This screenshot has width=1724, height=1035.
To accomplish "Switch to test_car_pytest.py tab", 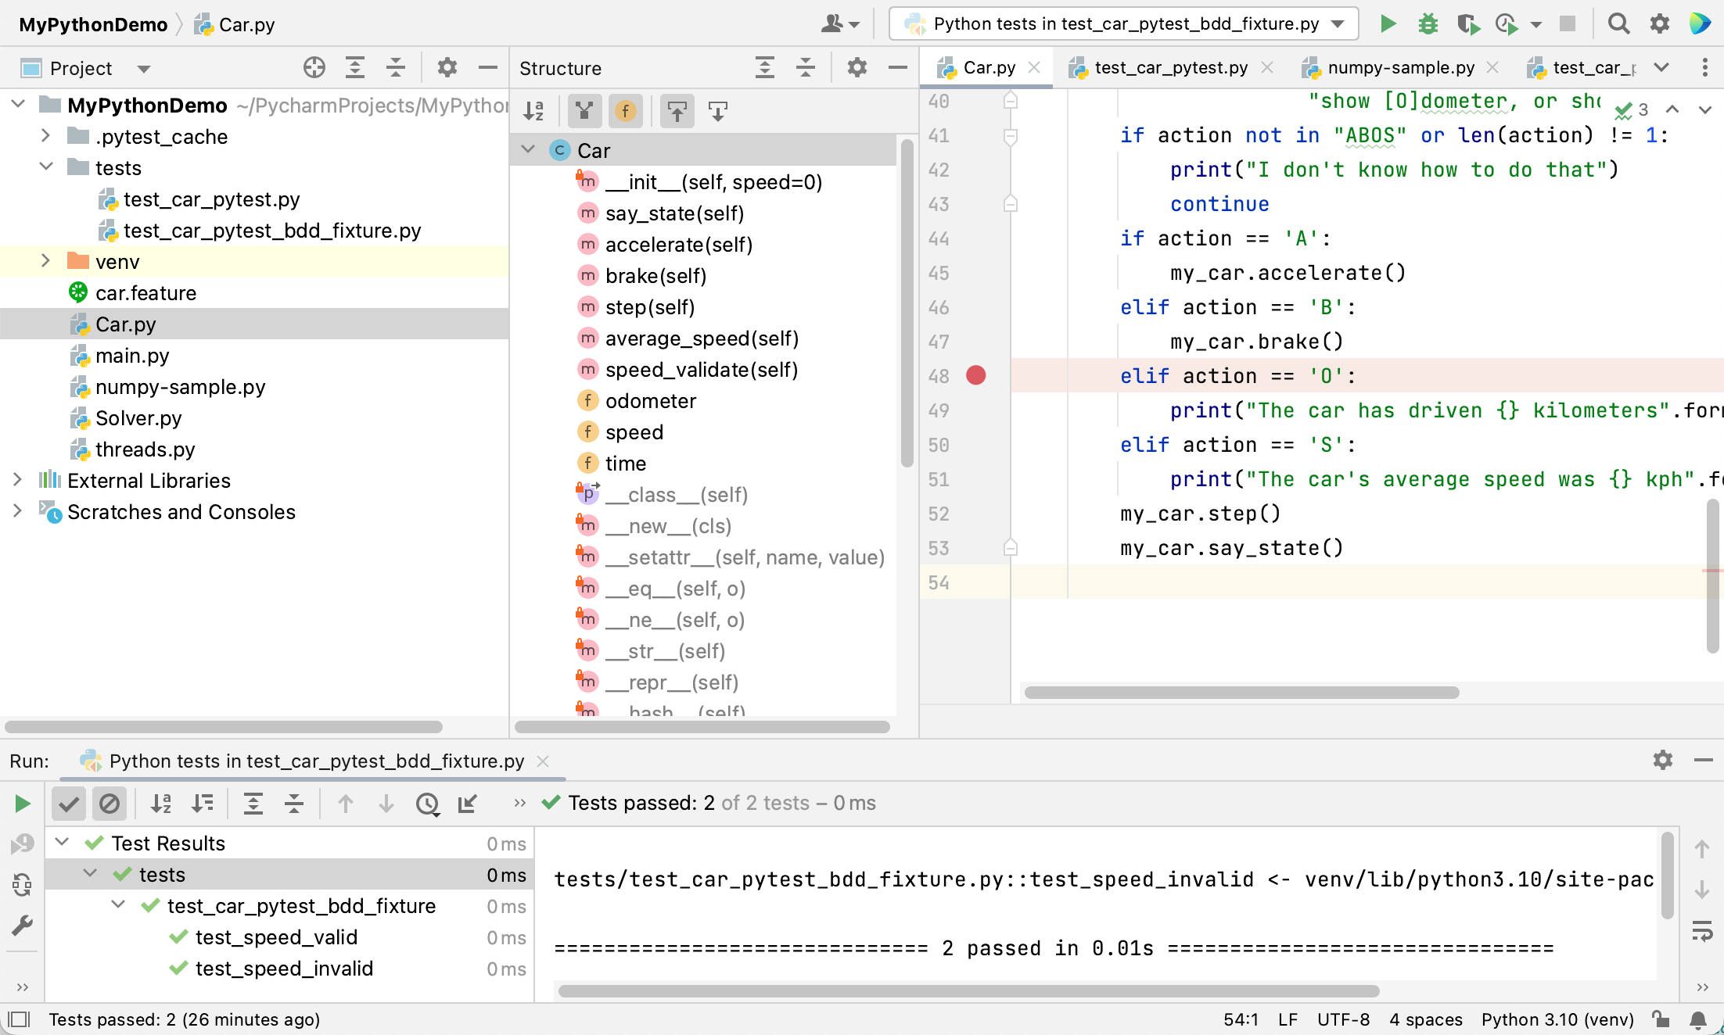I will [1170, 68].
